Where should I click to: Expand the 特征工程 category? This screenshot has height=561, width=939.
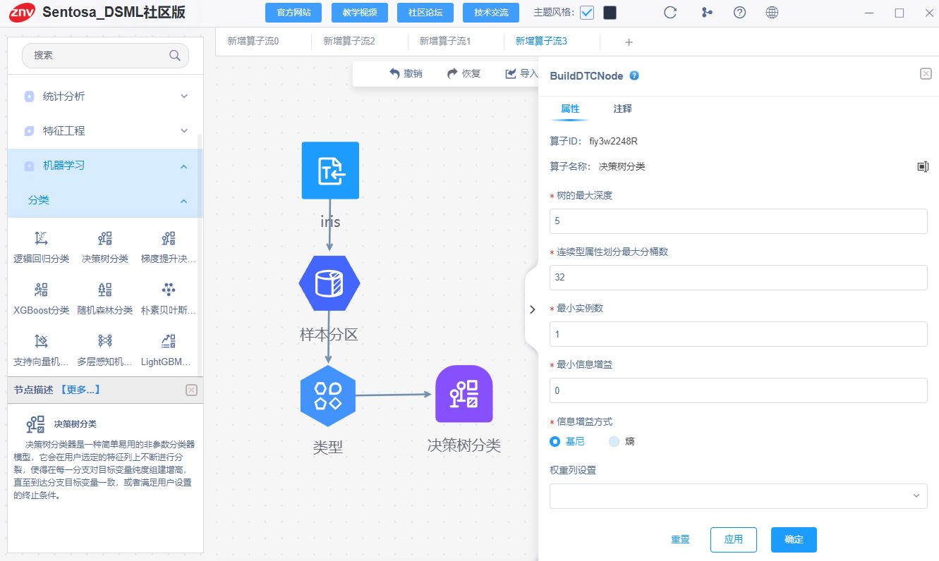105,130
